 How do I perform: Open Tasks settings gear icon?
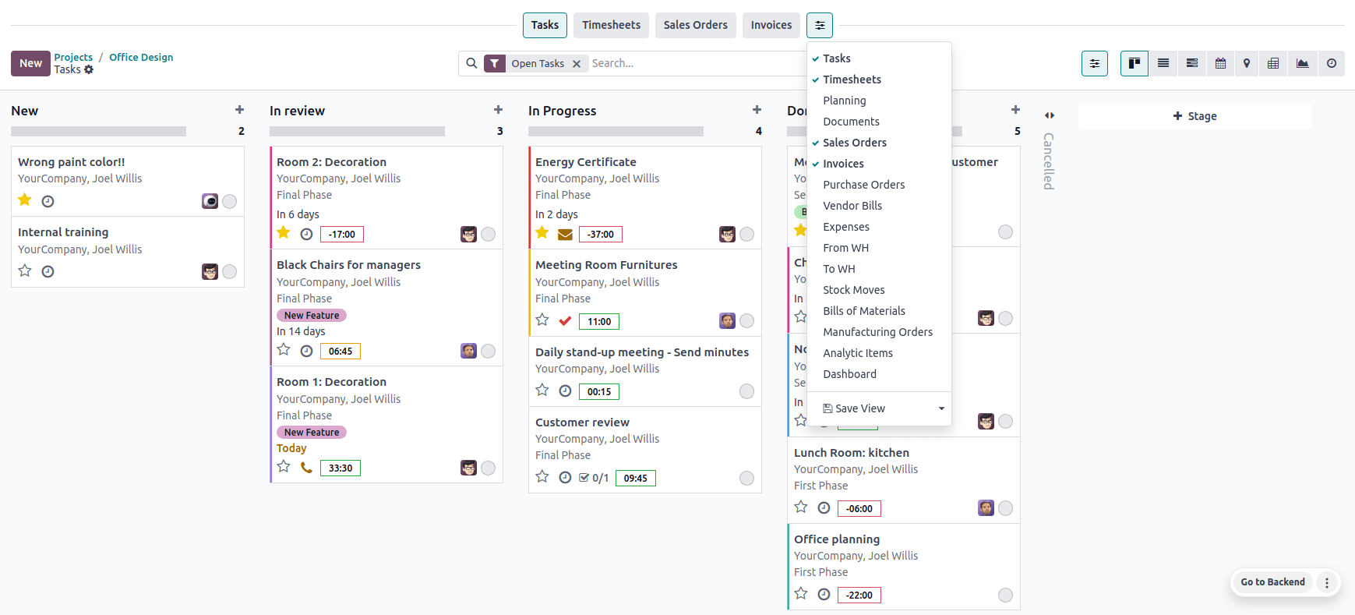[x=89, y=69]
